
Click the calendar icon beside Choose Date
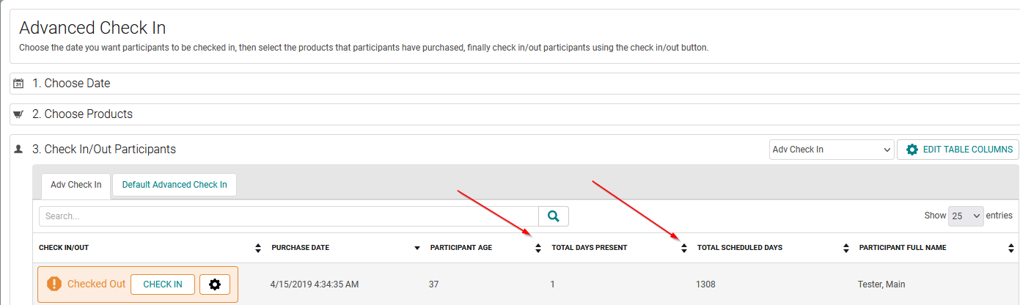pos(19,84)
